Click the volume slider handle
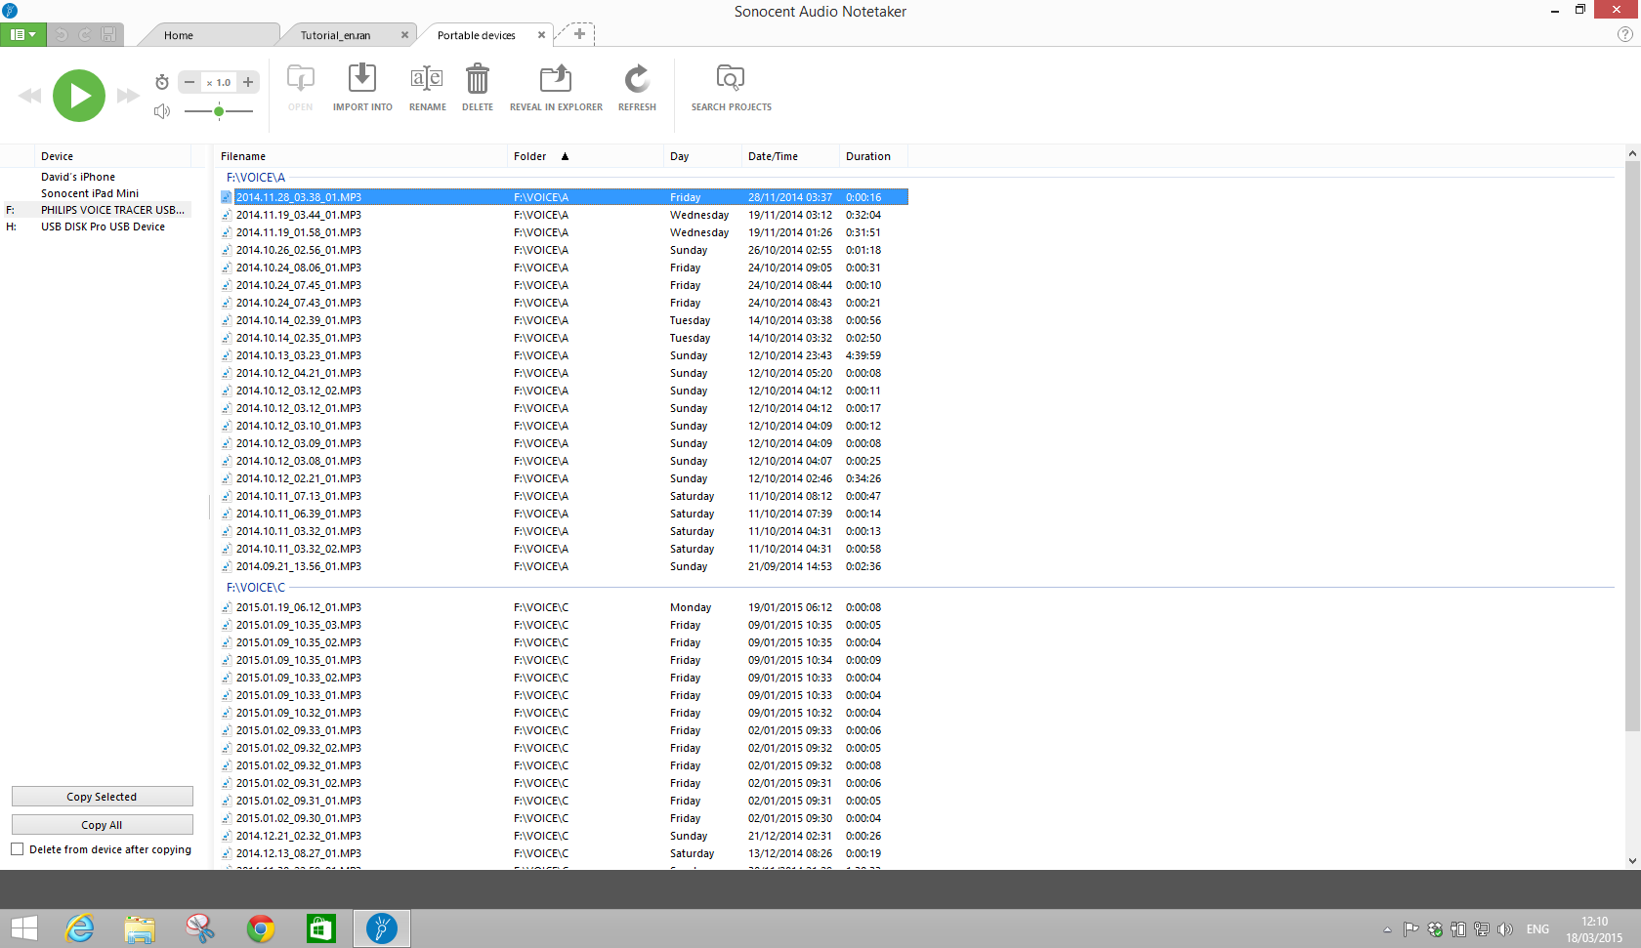The image size is (1641, 948). (219, 111)
